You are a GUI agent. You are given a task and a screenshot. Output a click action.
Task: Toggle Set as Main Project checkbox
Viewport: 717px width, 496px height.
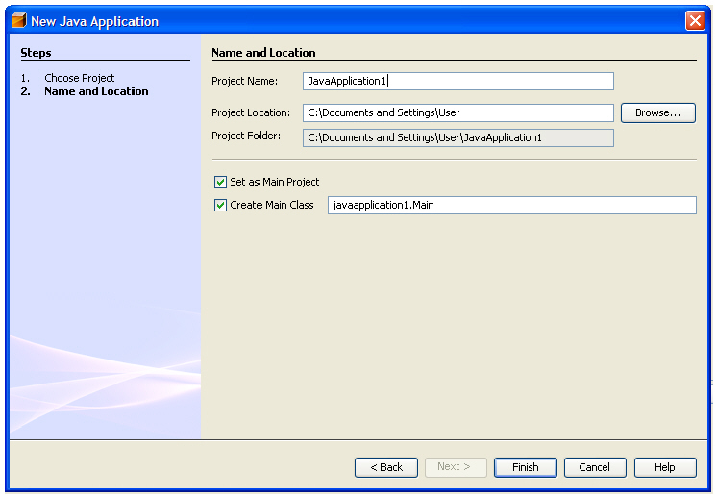[220, 183]
